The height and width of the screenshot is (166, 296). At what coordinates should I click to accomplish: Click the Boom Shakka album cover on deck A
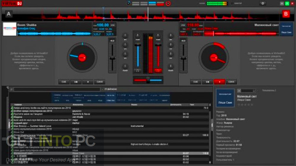(x=10, y=29)
